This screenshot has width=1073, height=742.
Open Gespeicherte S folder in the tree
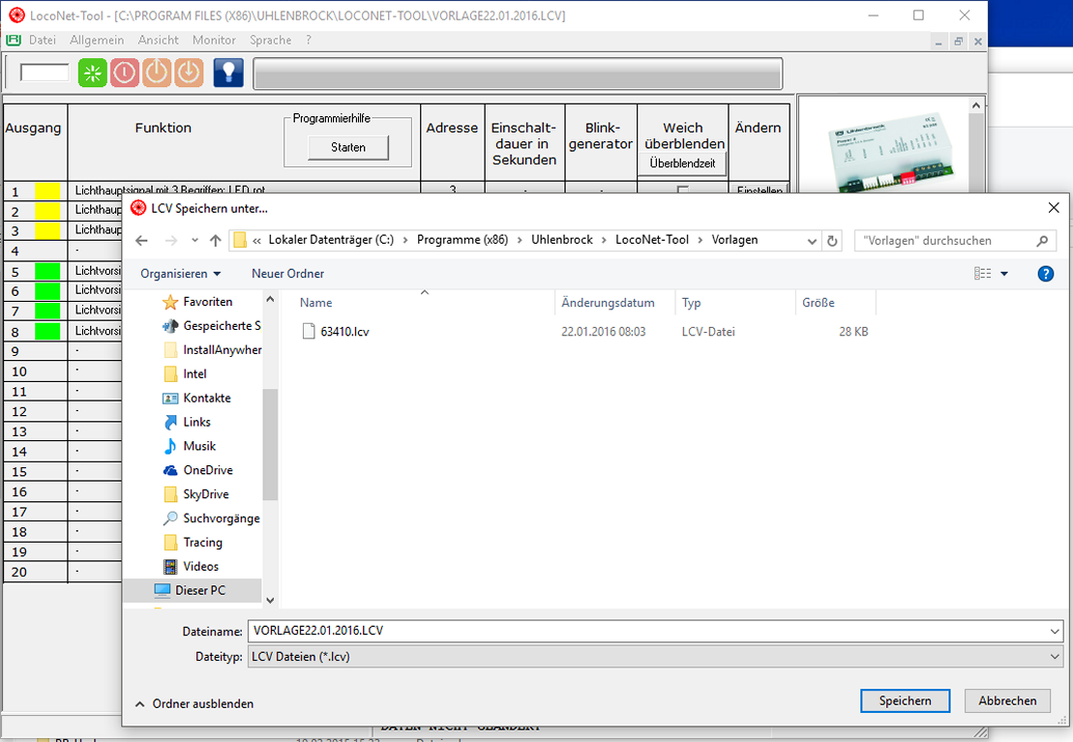point(212,326)
